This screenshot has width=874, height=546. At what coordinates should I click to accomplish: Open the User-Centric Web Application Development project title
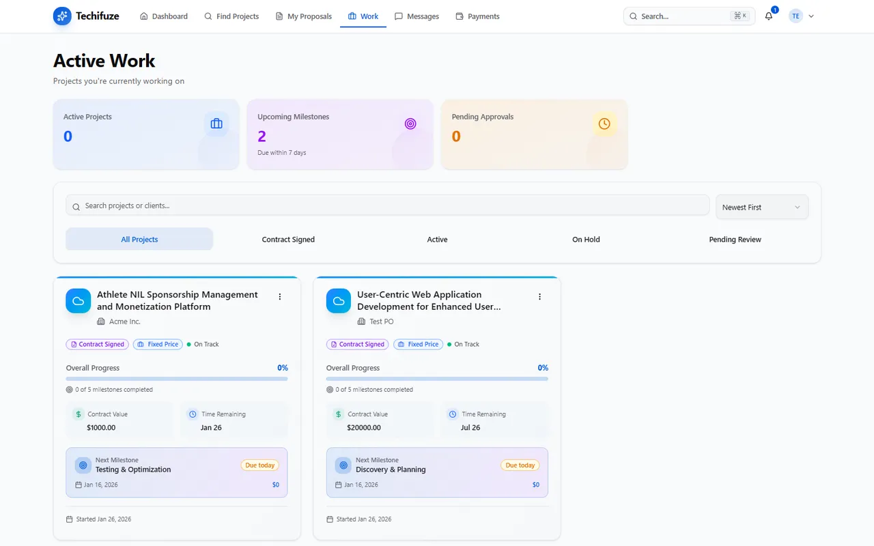click(x=429, y=301)
